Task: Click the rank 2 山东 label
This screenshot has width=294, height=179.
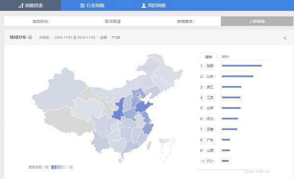Action: (x=210, y=76)
